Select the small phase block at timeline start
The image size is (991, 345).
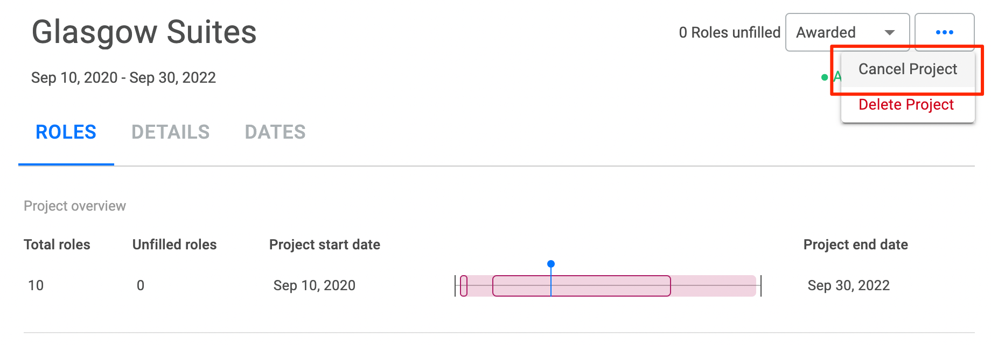click(464, 286)
